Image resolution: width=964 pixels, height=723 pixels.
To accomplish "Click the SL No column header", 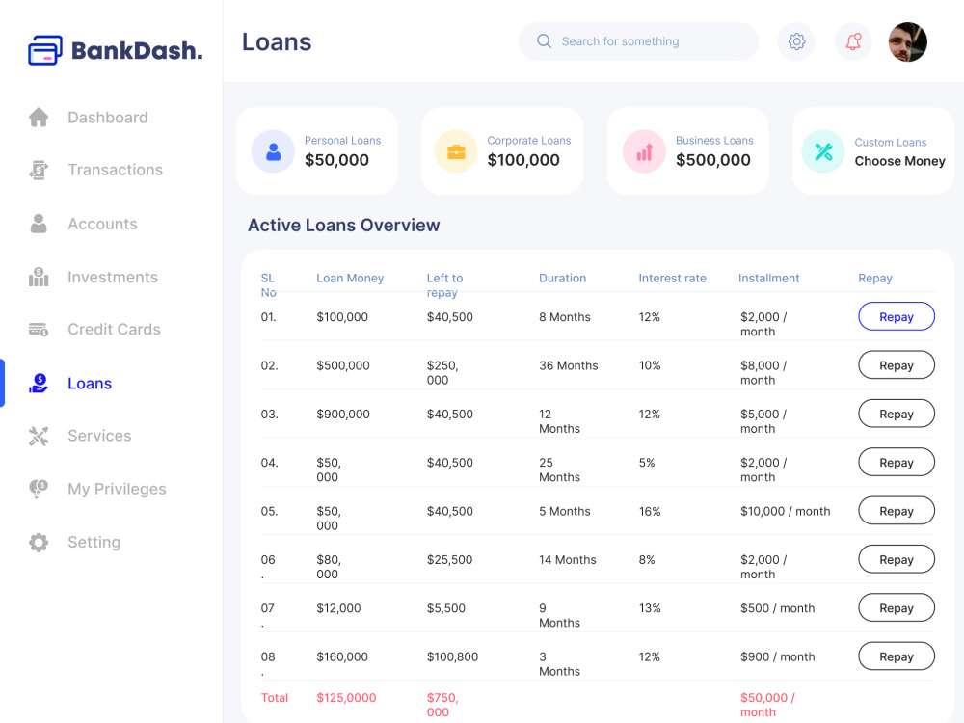I will pos(269,285).
